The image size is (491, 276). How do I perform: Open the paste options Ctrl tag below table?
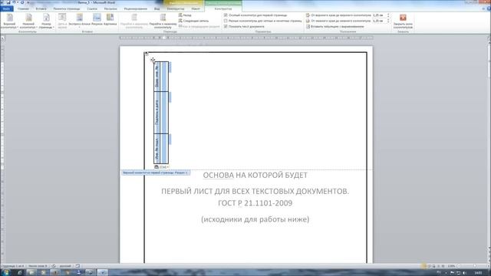click(x=162, y=167)
